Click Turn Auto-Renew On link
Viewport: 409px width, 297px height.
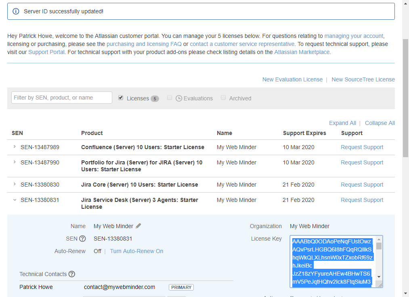(x=137, y=251)
